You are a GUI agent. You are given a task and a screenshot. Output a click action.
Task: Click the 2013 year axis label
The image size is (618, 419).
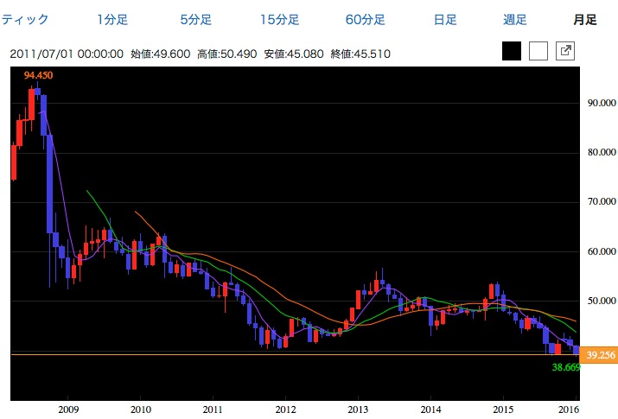pyautogui.click(x=358, y=410)
